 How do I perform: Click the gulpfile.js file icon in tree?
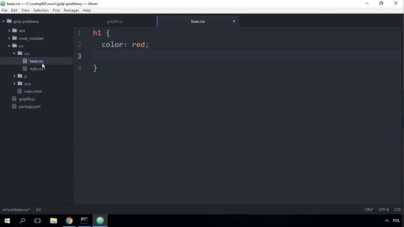[x=14, y=99]
